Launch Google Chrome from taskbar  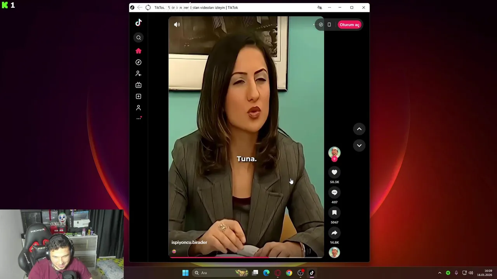tap(289, 273)
